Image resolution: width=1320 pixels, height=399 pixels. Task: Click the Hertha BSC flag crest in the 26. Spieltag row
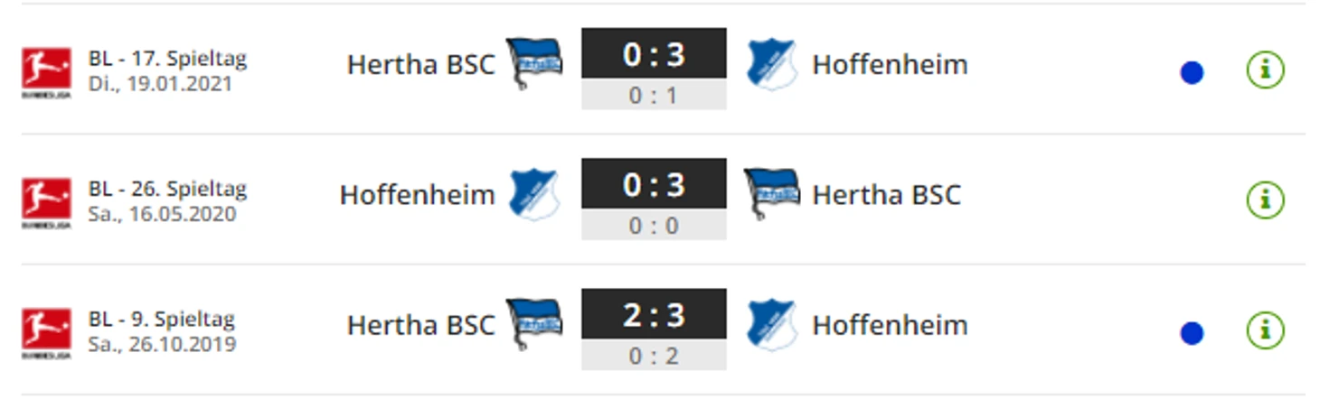pos(771,194)
